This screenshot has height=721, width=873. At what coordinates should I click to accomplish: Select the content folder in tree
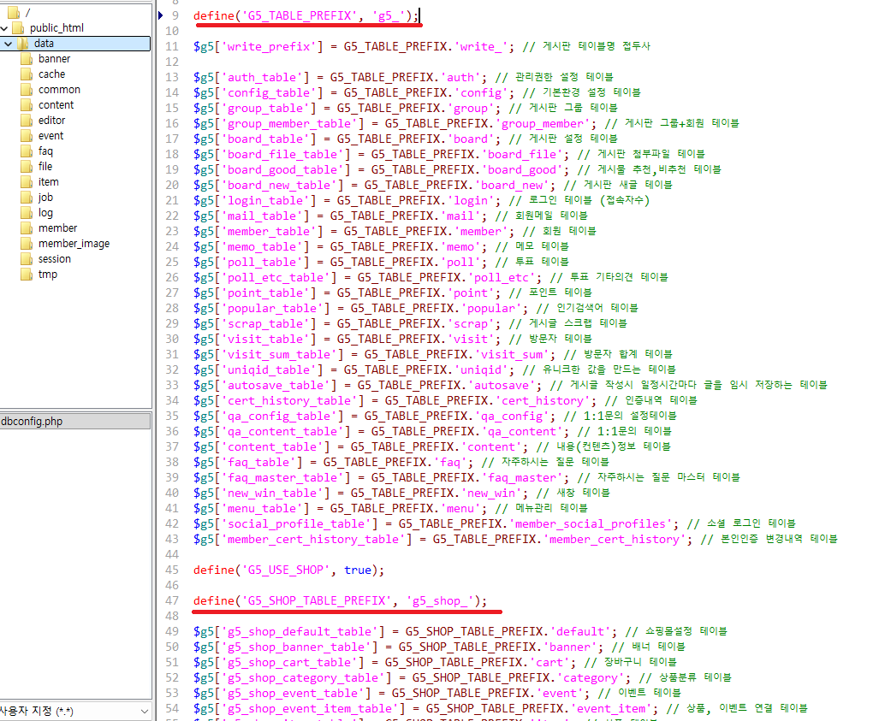pyautogui.click(x=56, y=105)
